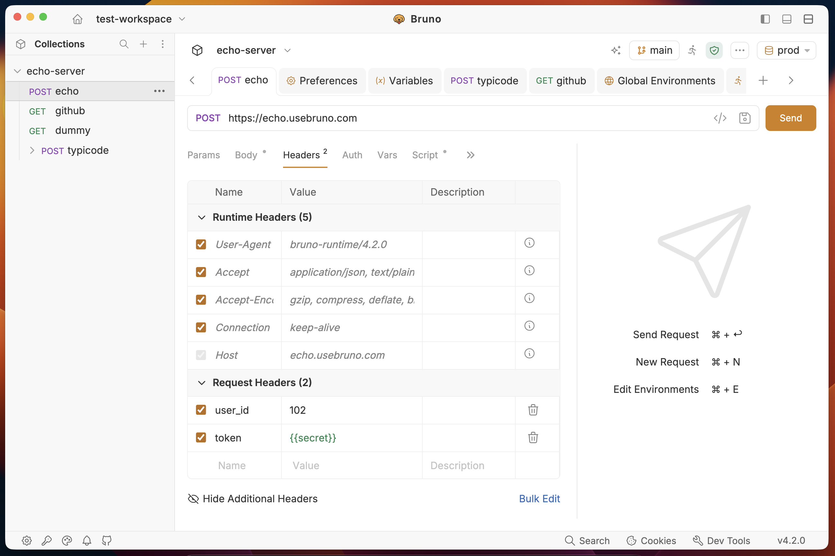835x556 pixels.
Task: Uncheck the Accept runtime header
Action: click(201, 272)
